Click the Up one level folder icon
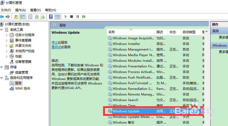 tap(16, 17)
